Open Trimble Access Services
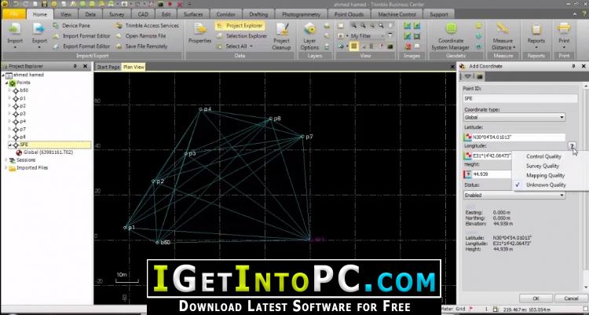Viewport: 589px width, 315px height. (147, 26)
